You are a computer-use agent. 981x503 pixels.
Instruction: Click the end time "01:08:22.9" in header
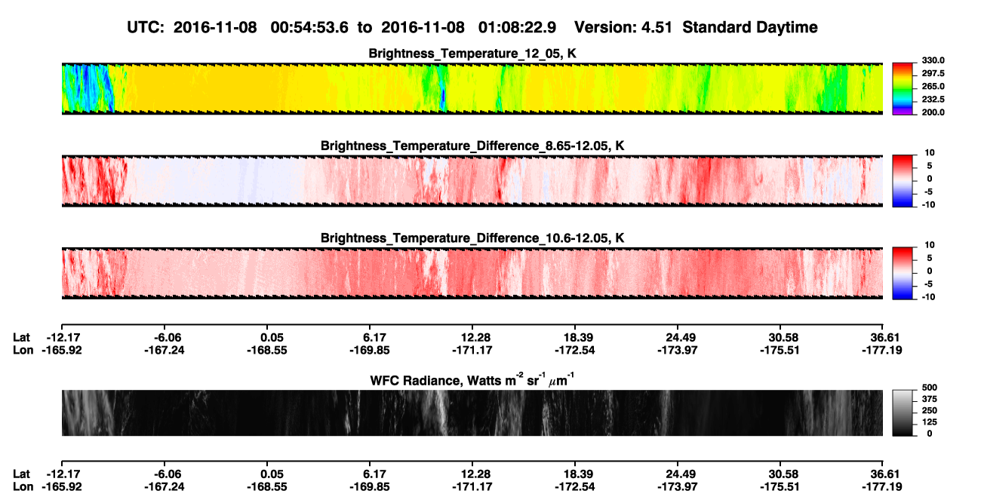pyautogui.click(x=518, y=27)
